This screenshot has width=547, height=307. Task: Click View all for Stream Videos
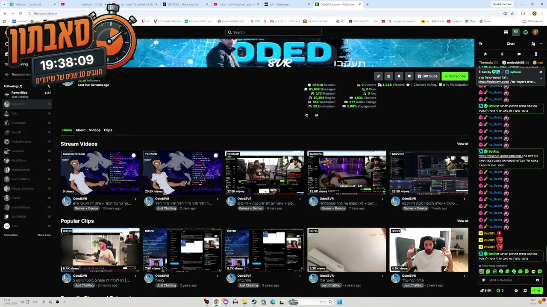pyautogui.click(x=462, y=144)
